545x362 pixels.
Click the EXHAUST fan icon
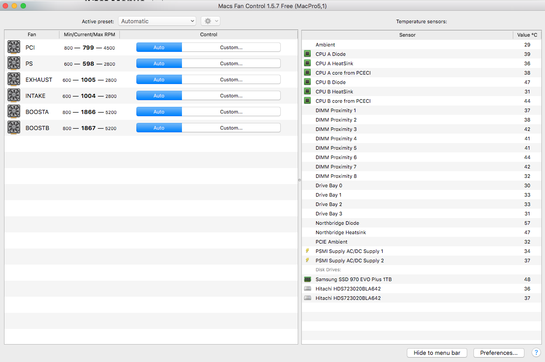pos(14,80)
